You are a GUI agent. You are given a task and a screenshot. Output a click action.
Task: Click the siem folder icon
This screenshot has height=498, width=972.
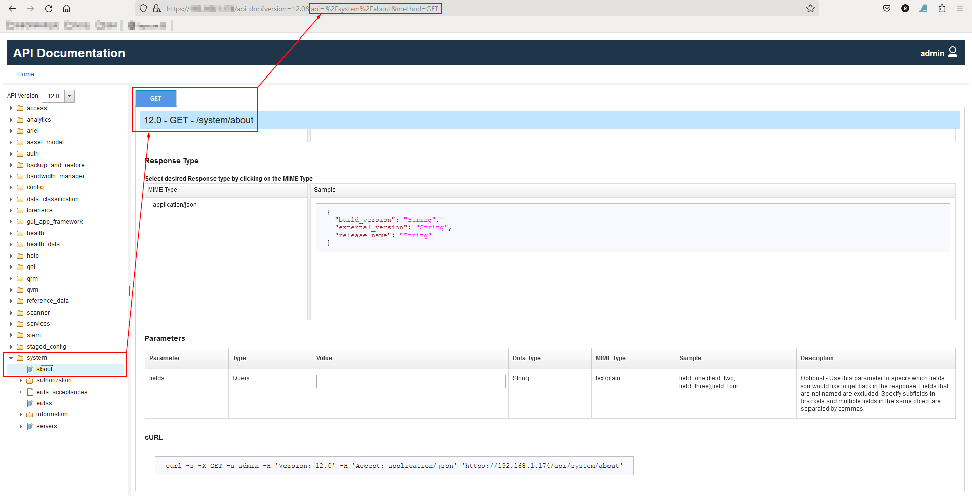[20, 335]
